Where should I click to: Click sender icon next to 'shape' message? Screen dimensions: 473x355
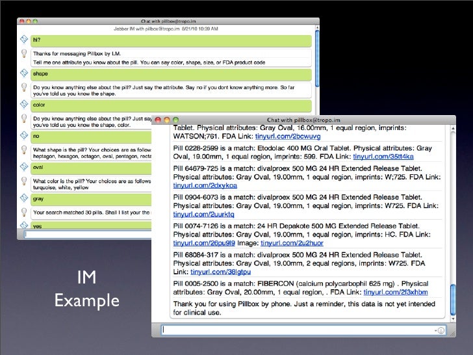(24, 73)
